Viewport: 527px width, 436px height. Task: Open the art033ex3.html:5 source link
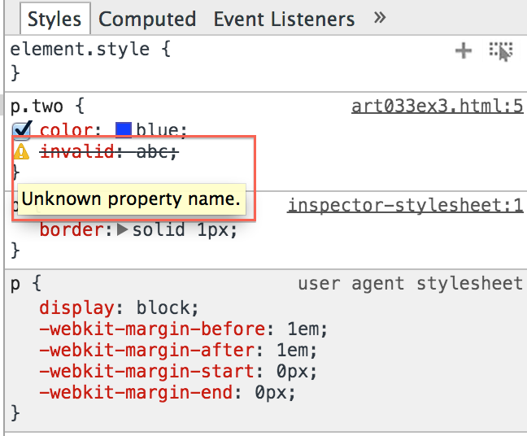pyautogui.click(x=437, y=107)
